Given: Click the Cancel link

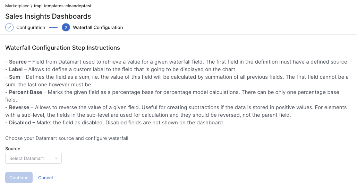Looking at the screenshot, I should 45,178.
